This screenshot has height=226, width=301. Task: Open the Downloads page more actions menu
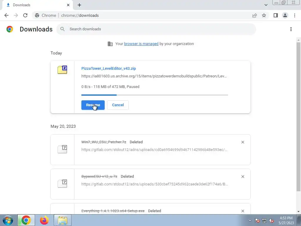coord(291,29)
